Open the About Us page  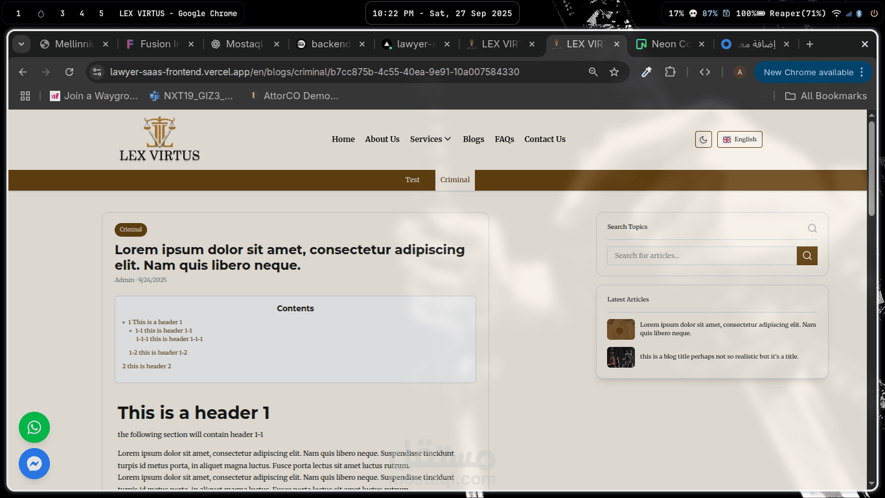(x=382, y=139)
